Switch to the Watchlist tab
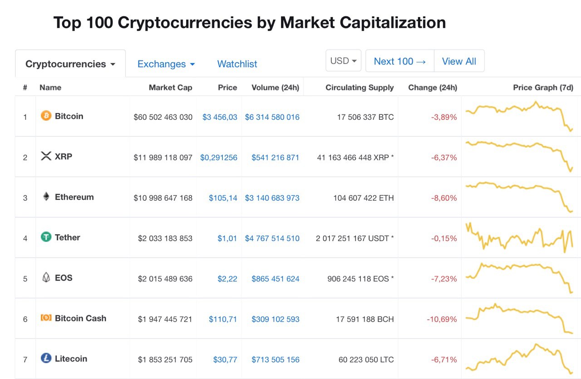581x379 pixels. tap(237, 64)
